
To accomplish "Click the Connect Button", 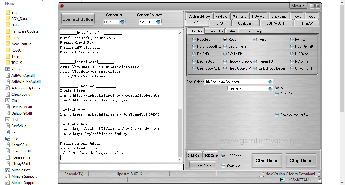I will (78, 19).
